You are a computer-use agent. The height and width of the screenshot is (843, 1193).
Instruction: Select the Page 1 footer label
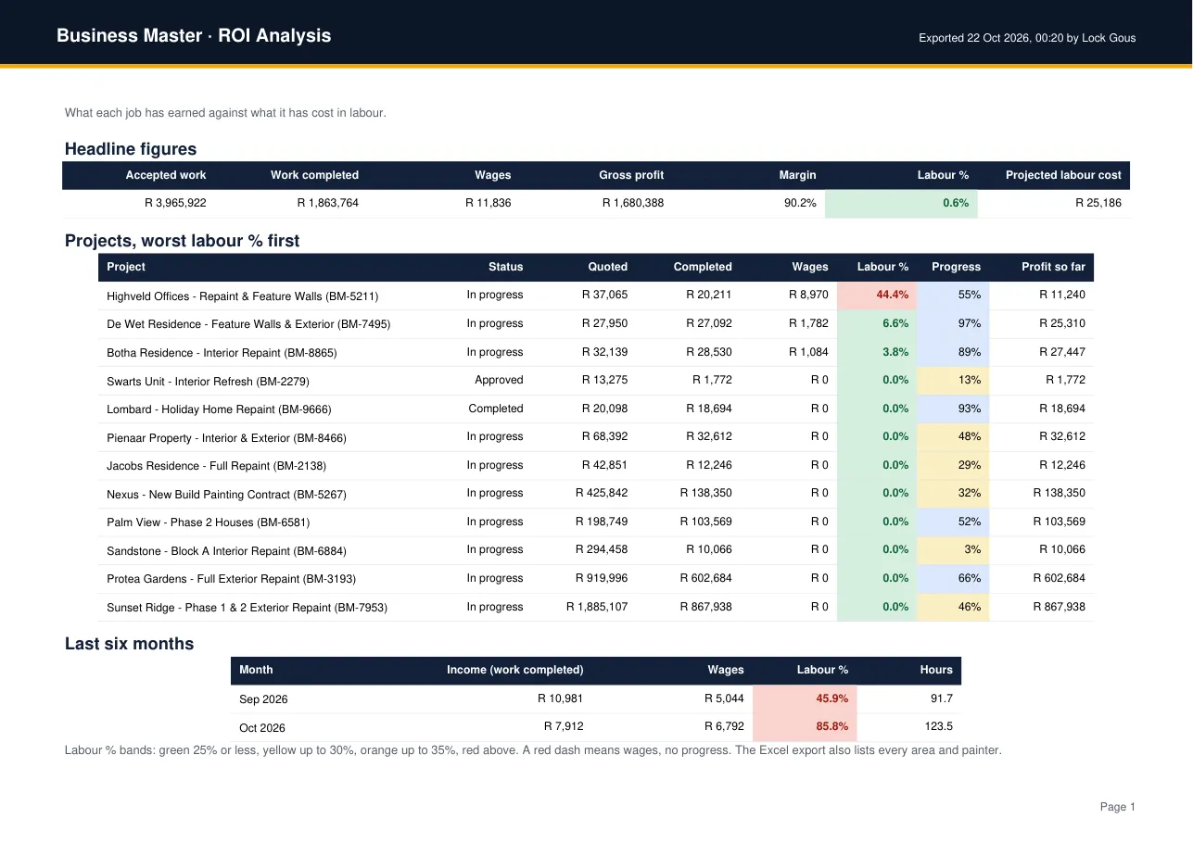point(1118,807)
